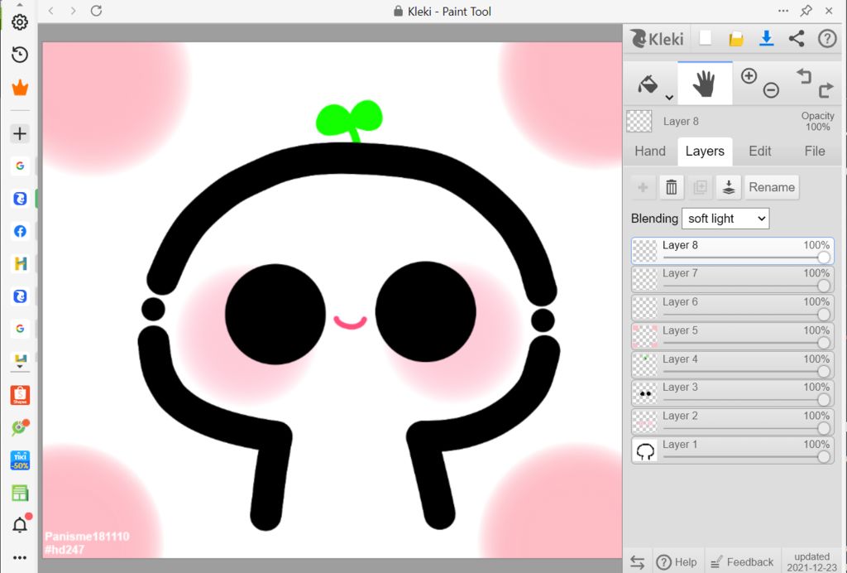This screenshot has height=573, width=847.
Task: Select Layer 5 in the list
Action: coord(733,336)
